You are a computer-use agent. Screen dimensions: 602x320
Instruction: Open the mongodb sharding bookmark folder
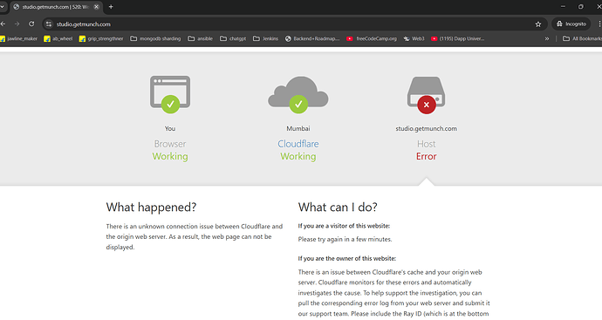coord(155,38)
